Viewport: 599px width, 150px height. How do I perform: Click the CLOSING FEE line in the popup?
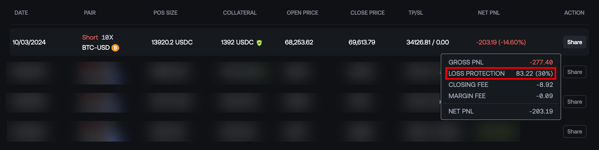(501, 85)
